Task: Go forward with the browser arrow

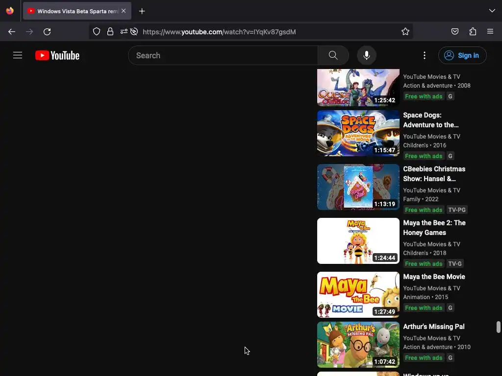Action: point(29,32)
